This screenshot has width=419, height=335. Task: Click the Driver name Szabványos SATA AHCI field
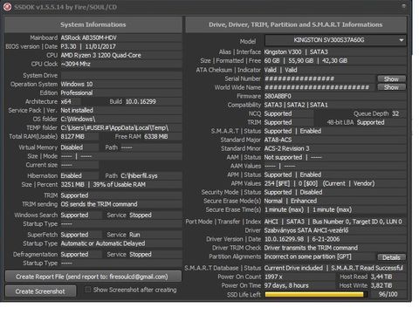coord(335,230)
